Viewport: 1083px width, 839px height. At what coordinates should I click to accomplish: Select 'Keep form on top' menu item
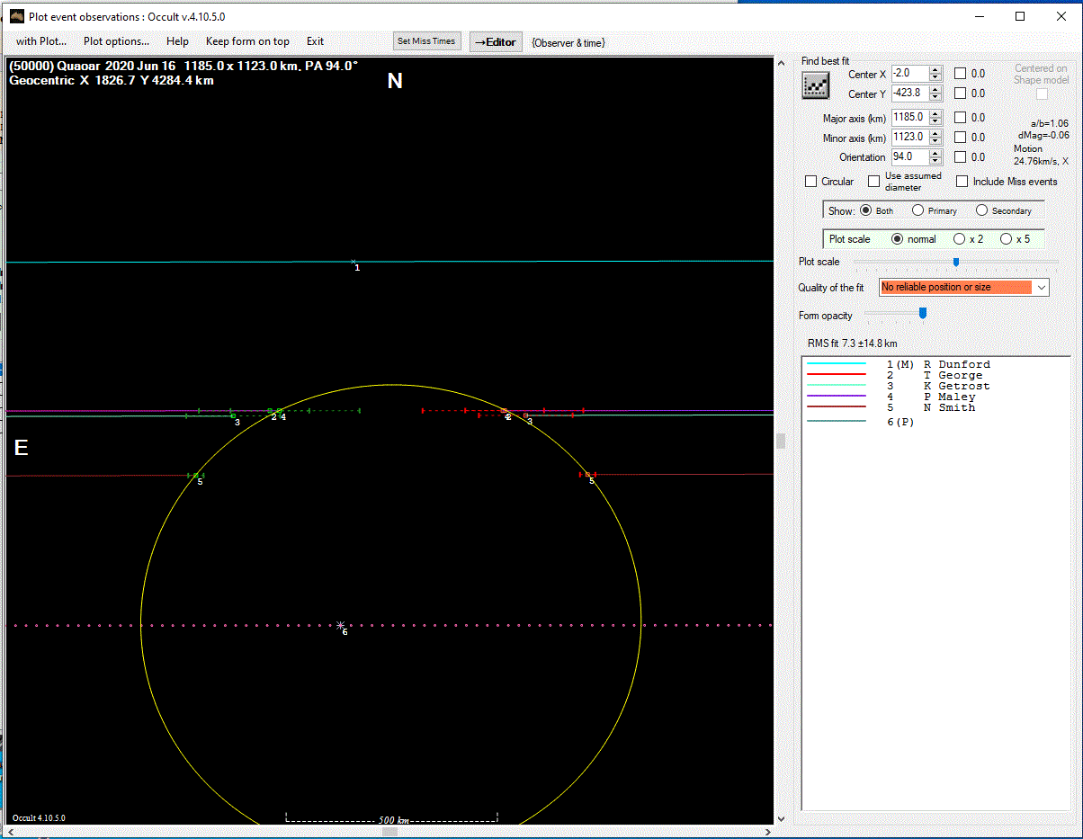coord(247,41)
